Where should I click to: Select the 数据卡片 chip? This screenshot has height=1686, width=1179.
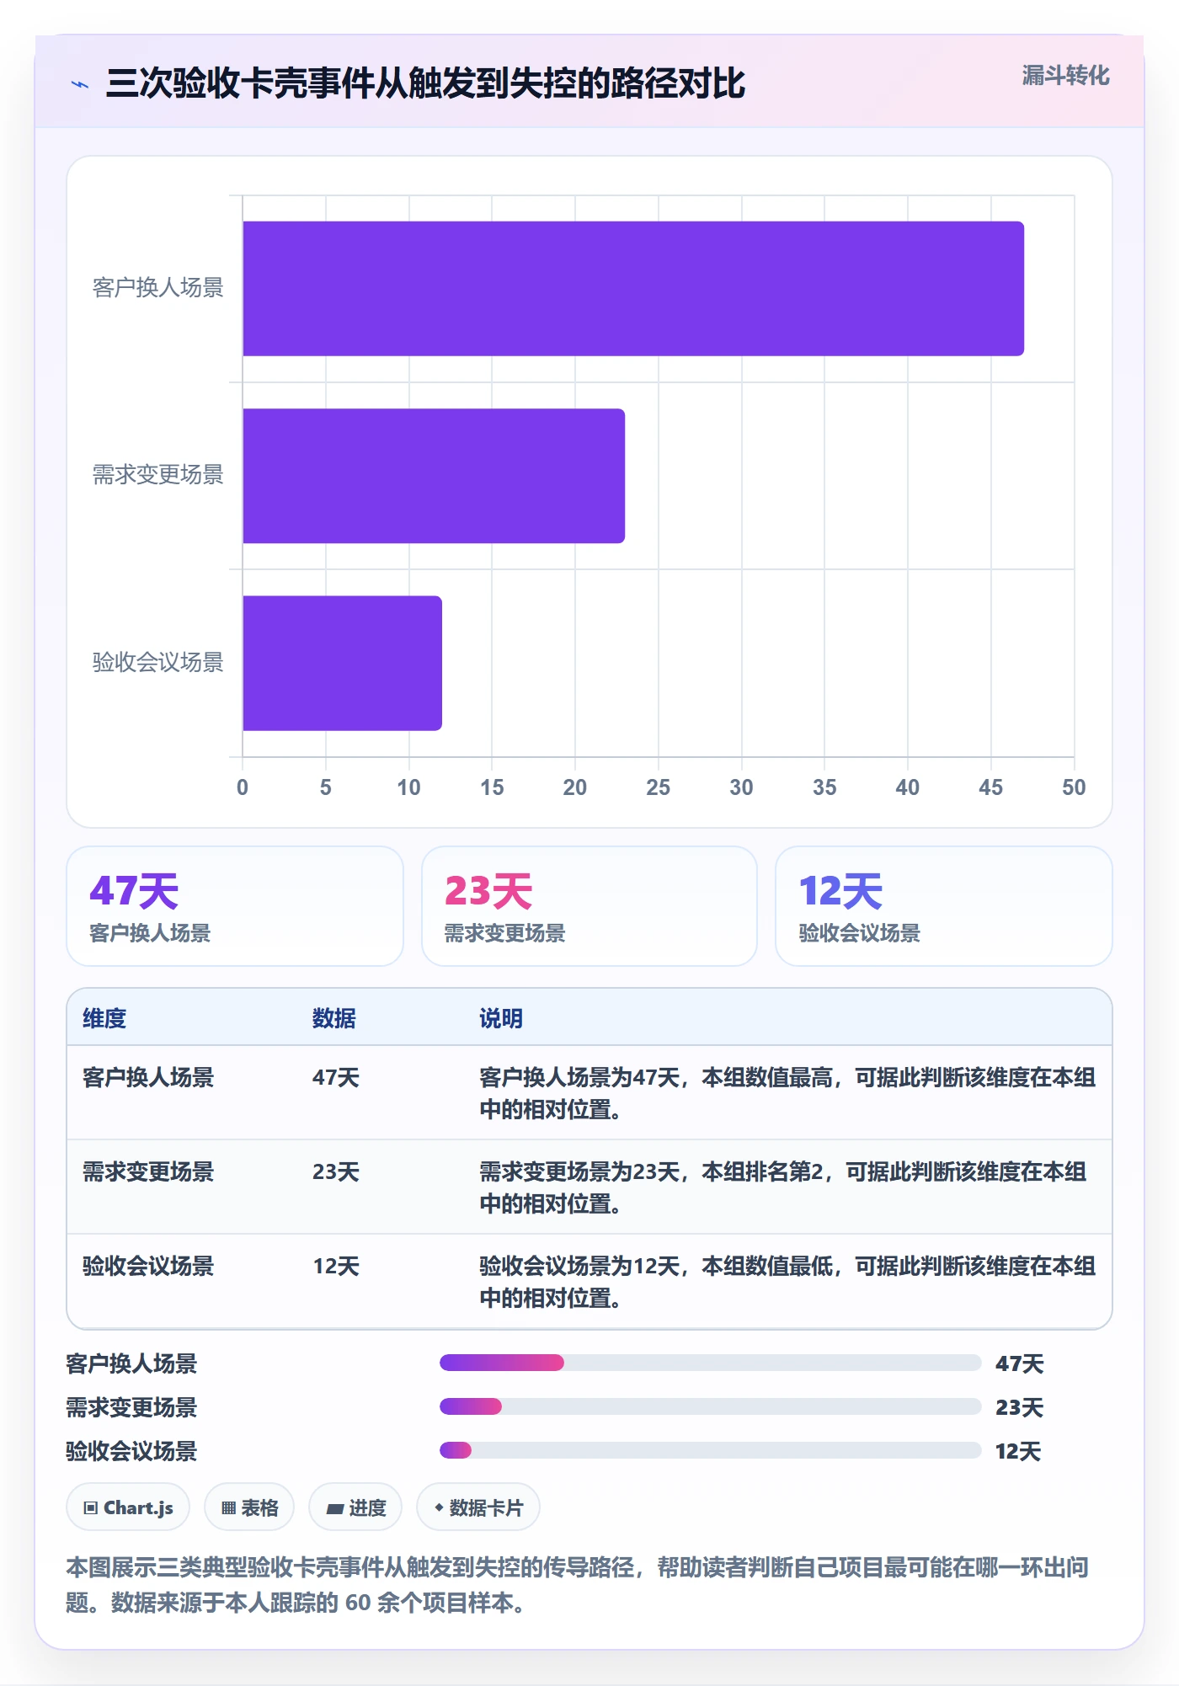(x=478, y=1507)
